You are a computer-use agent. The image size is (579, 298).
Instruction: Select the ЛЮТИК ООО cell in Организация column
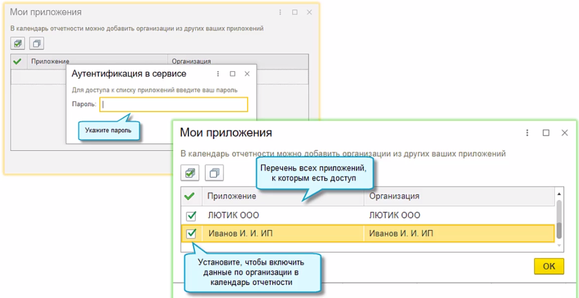pyautogui.click(x=459, y=216)
